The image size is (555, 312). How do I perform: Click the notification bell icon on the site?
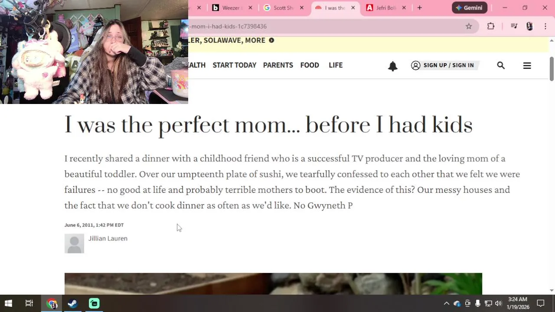click(392, 66)
